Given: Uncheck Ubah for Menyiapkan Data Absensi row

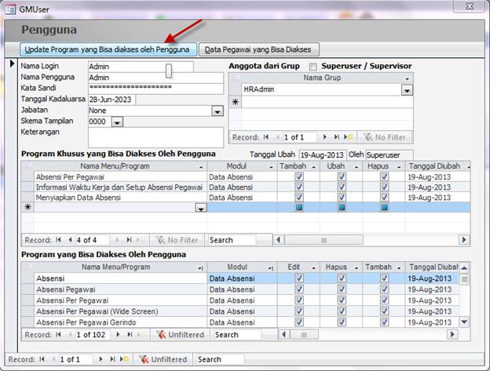Looking at the screenshot, I should point(342,197).
